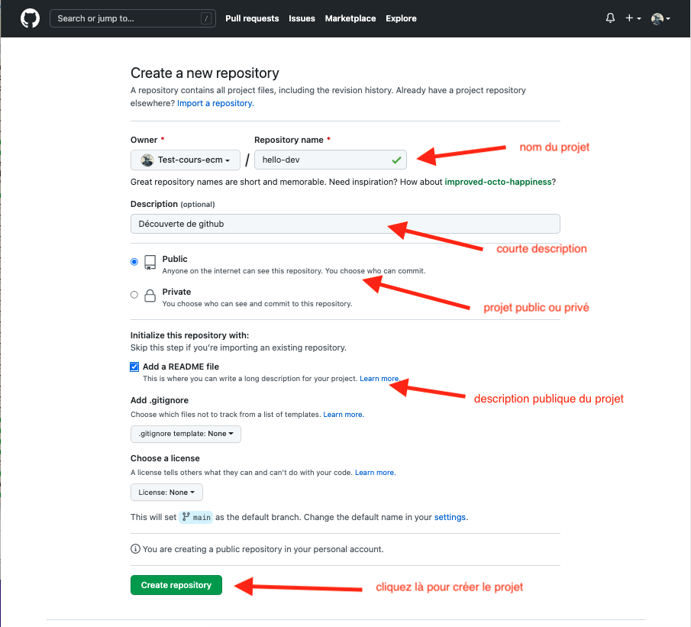Click the Public repository book icon
This screenshot has height=627, width=691.
(150, 263)
